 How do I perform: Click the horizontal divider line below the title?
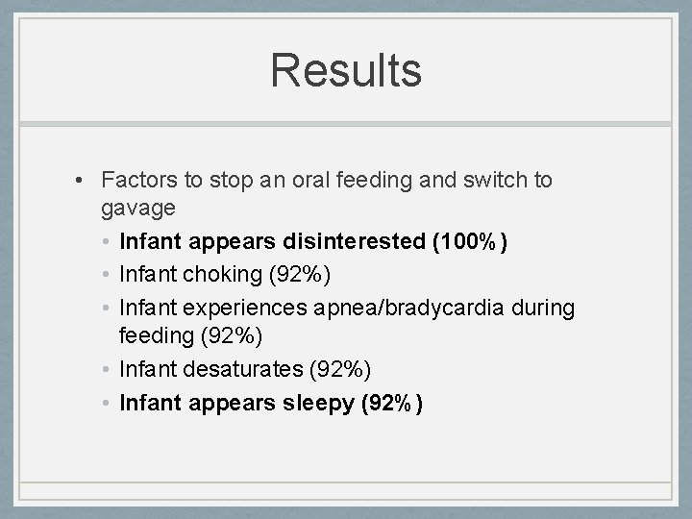[346, 124]
